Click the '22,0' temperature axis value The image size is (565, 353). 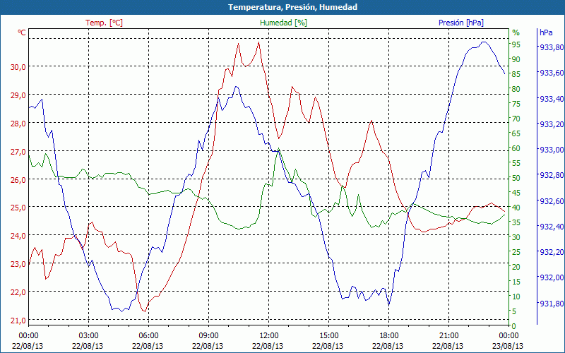18,292
